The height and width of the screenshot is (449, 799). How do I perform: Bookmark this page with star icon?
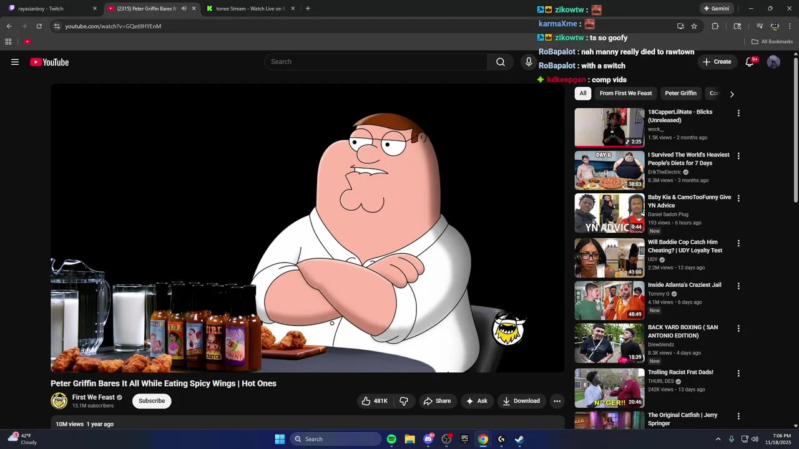click(694, 26)
